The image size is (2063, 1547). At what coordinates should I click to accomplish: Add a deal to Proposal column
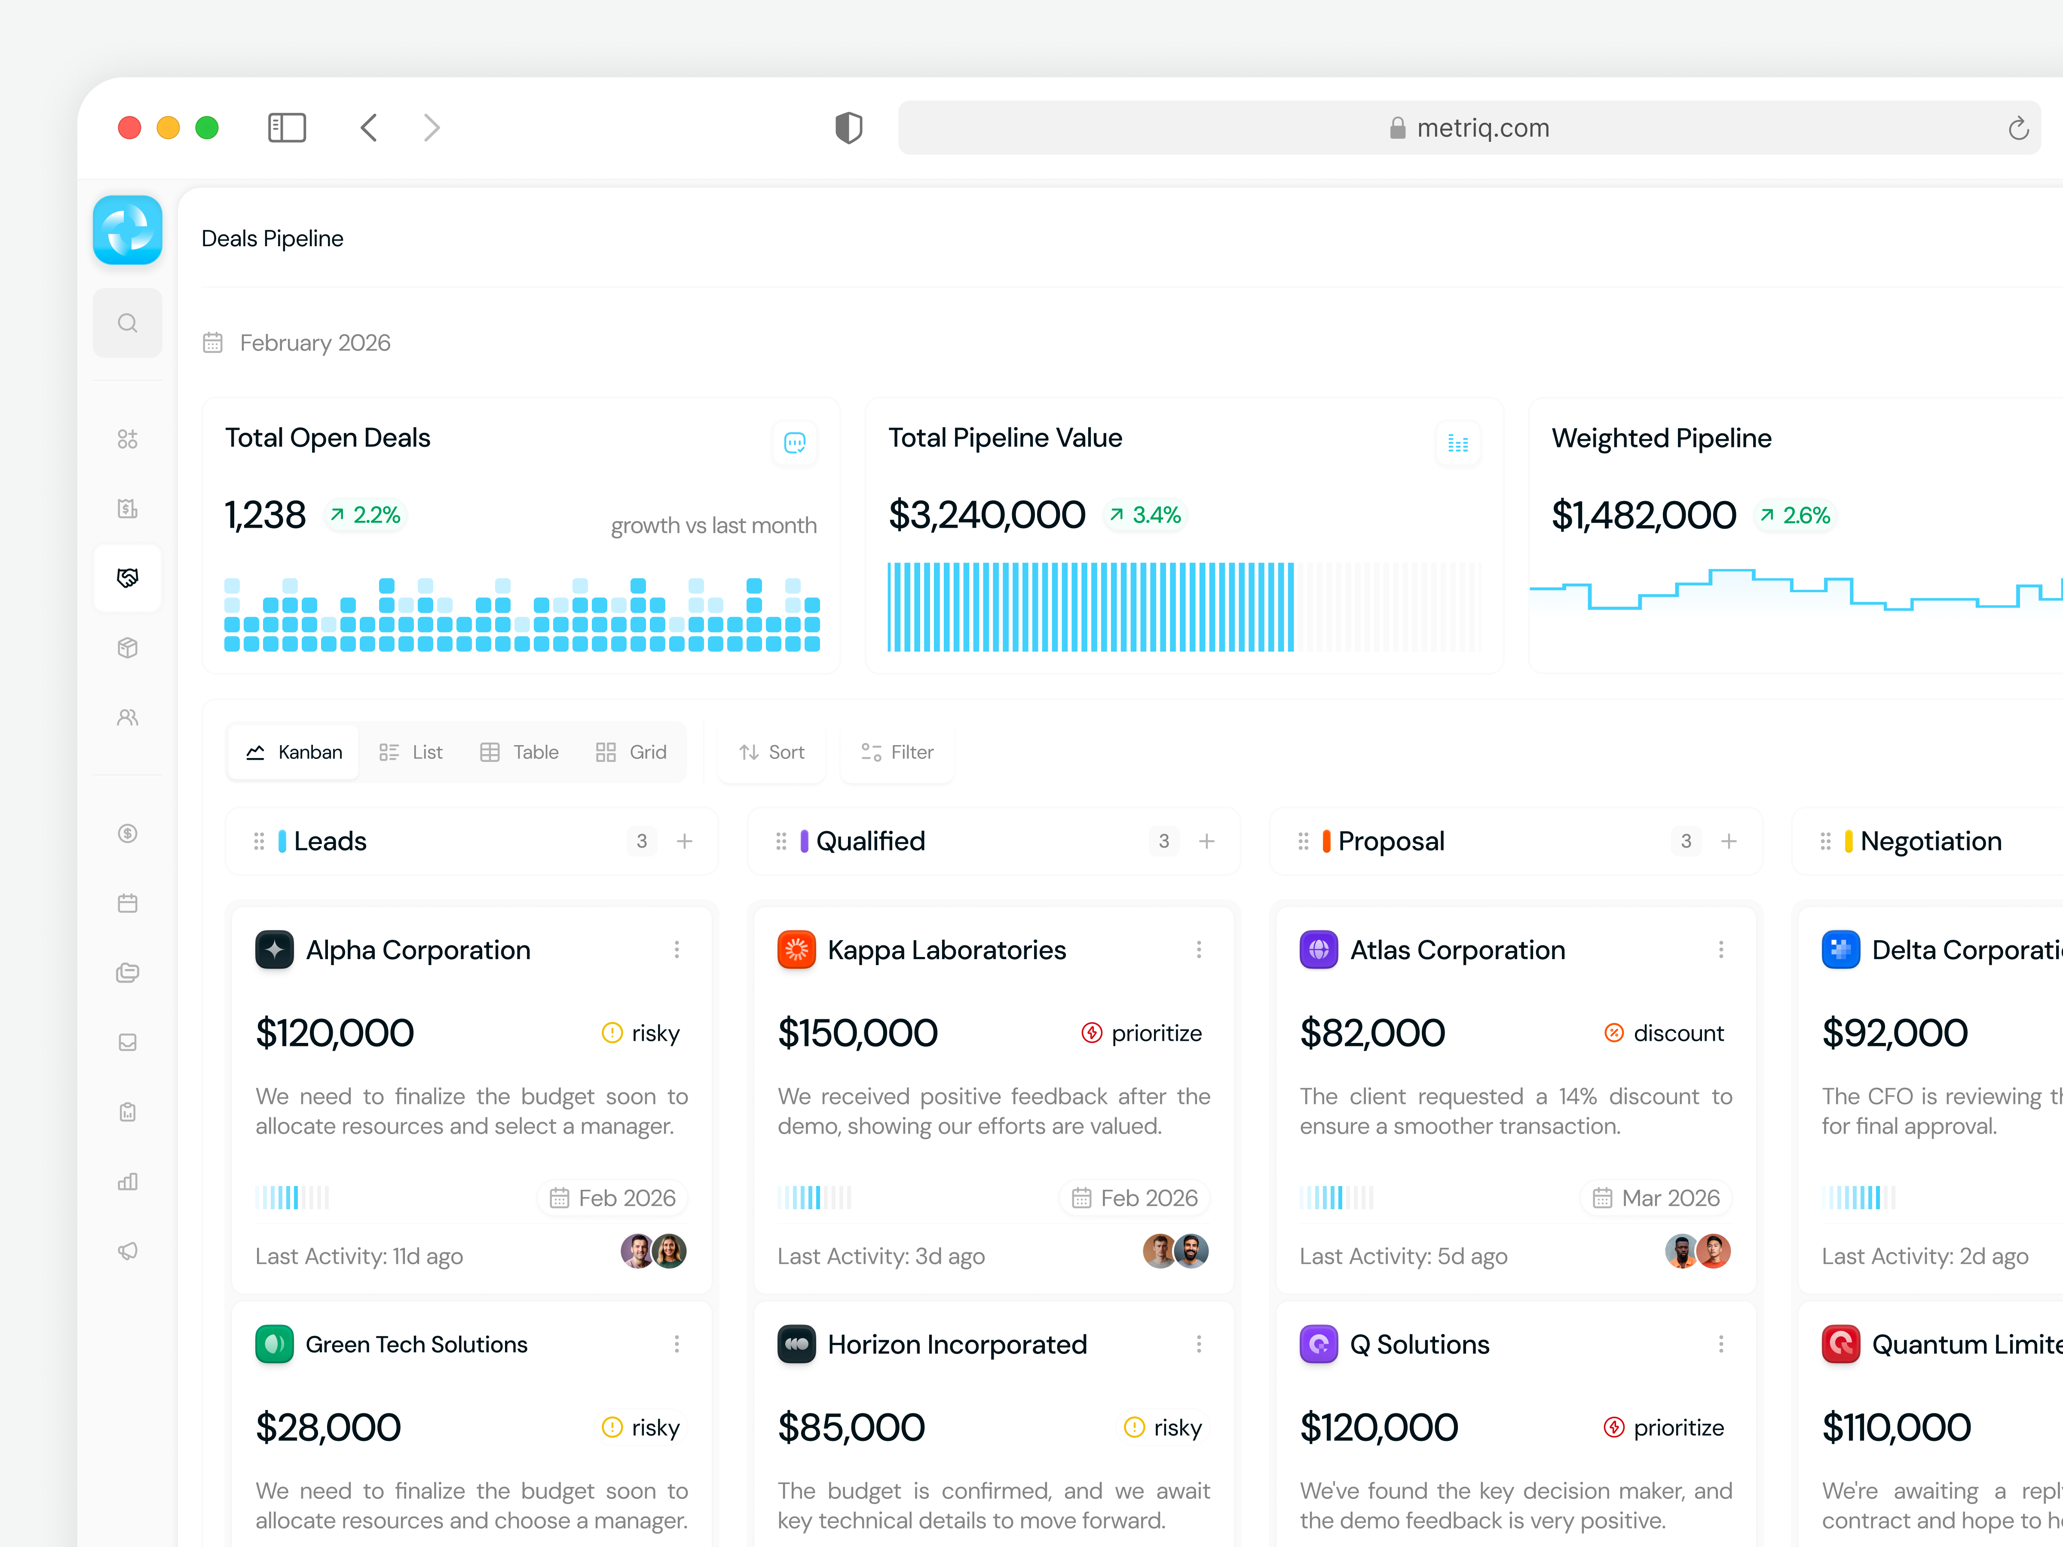1729,841
